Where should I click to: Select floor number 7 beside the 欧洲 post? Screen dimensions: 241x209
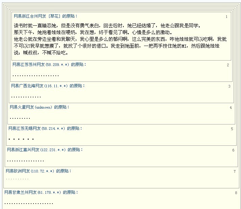pyautogui.click(x=235, y=171)
